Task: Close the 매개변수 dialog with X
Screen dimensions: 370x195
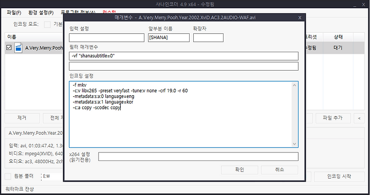Action: pos(300,17)
